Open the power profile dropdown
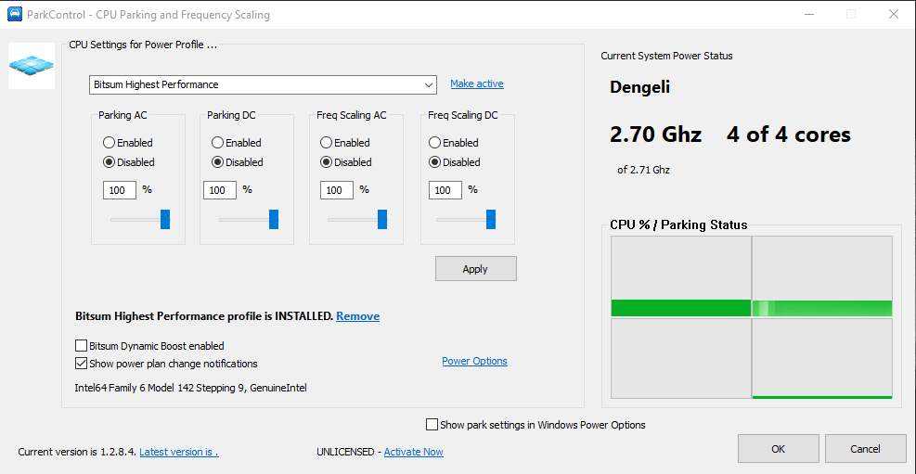The image size is (916, 474). pyautogui.click(x=263, y=84)
